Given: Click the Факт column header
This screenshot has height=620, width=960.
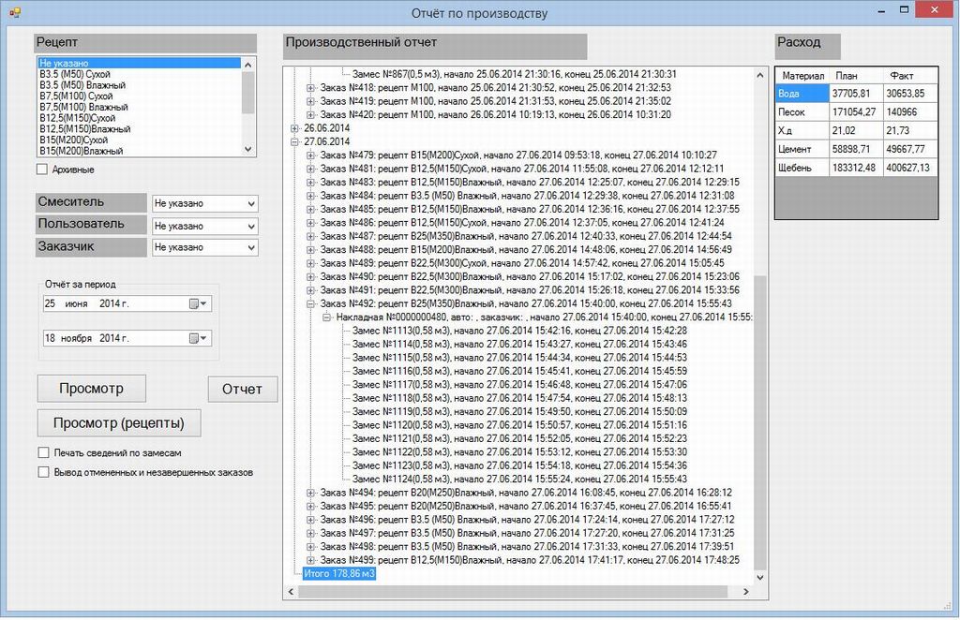Looking at the screenshot, I should click(910, 76).
